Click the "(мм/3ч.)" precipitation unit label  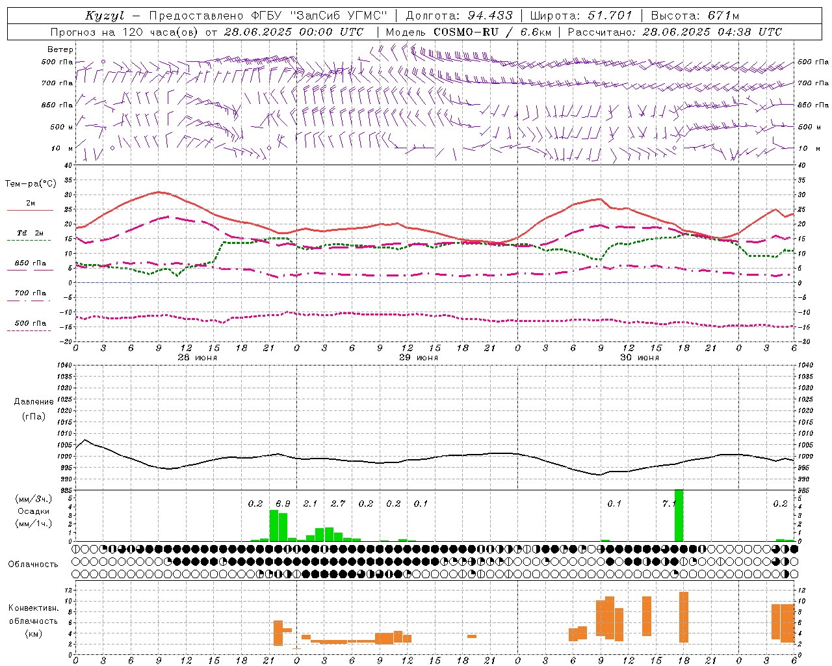34,499
